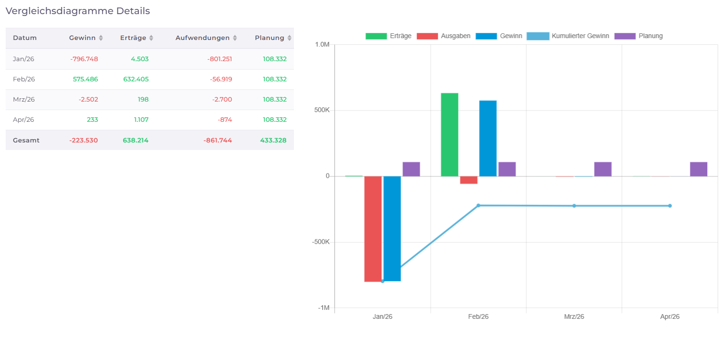This screenshot has width=720, height=340.
Task: Click the purple Planung bar for Mrz/26
Action: 603,169
